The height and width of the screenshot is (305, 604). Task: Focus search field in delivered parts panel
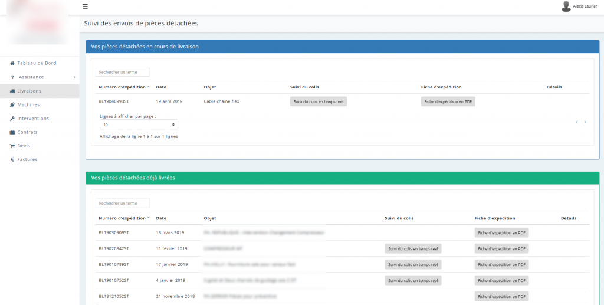click(x=123, y=203)
